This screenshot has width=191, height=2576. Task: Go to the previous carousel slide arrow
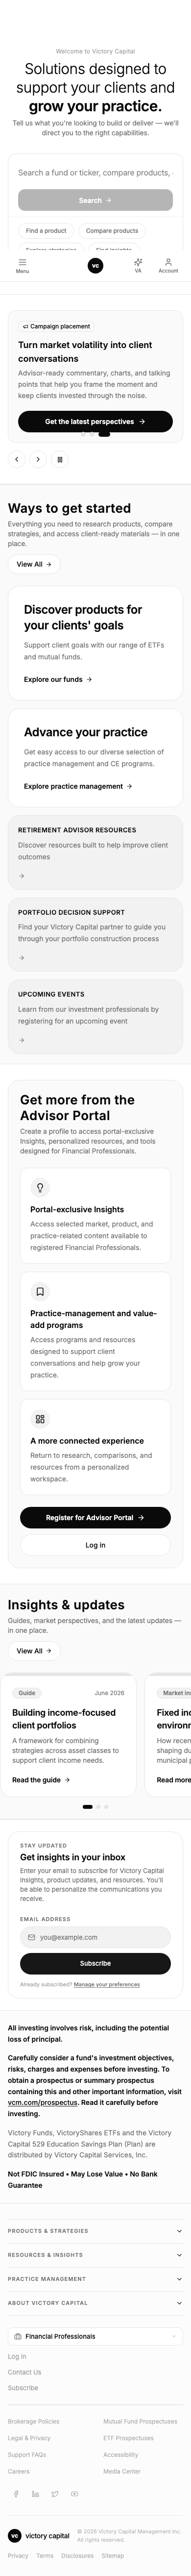coord(16,459)
